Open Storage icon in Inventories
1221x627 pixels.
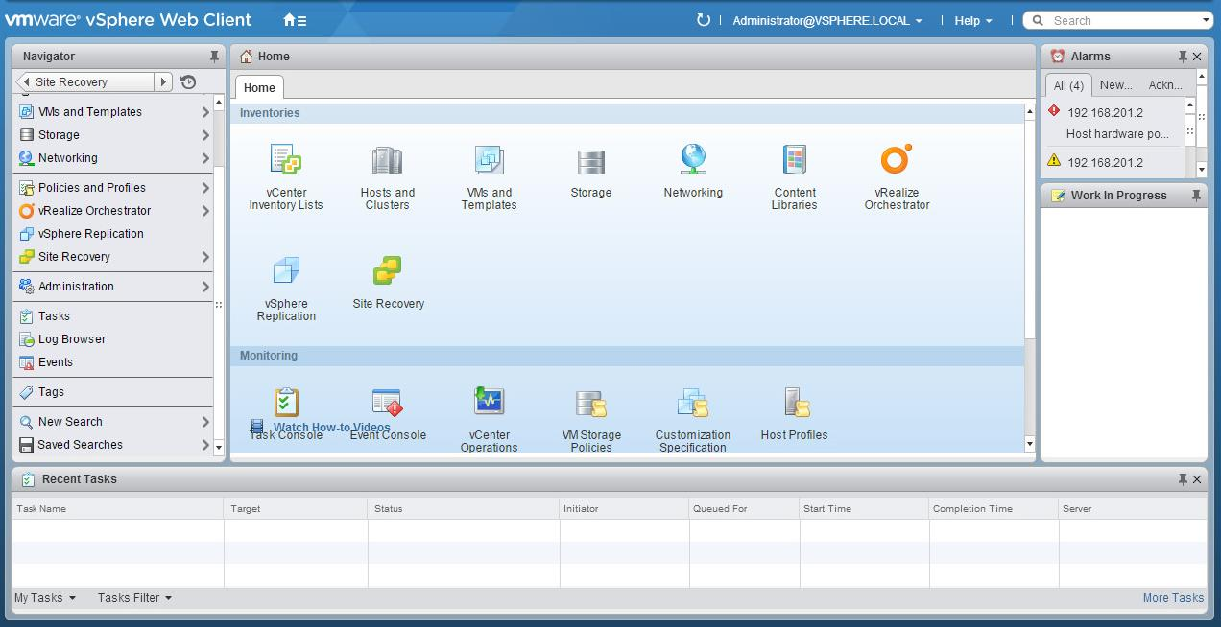(590, 162)
